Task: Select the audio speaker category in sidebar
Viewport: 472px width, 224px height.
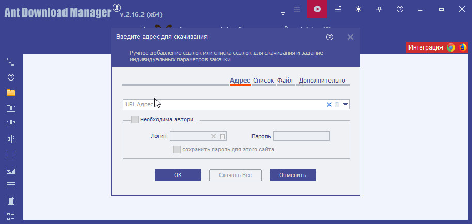Action: [11, 139]
